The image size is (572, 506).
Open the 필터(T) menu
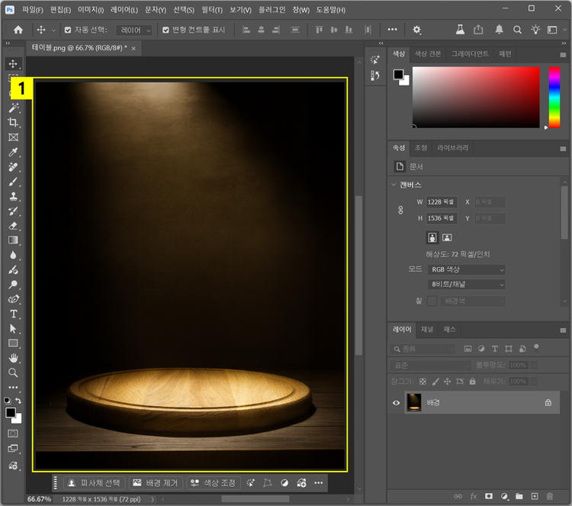(x=212, y=10)
